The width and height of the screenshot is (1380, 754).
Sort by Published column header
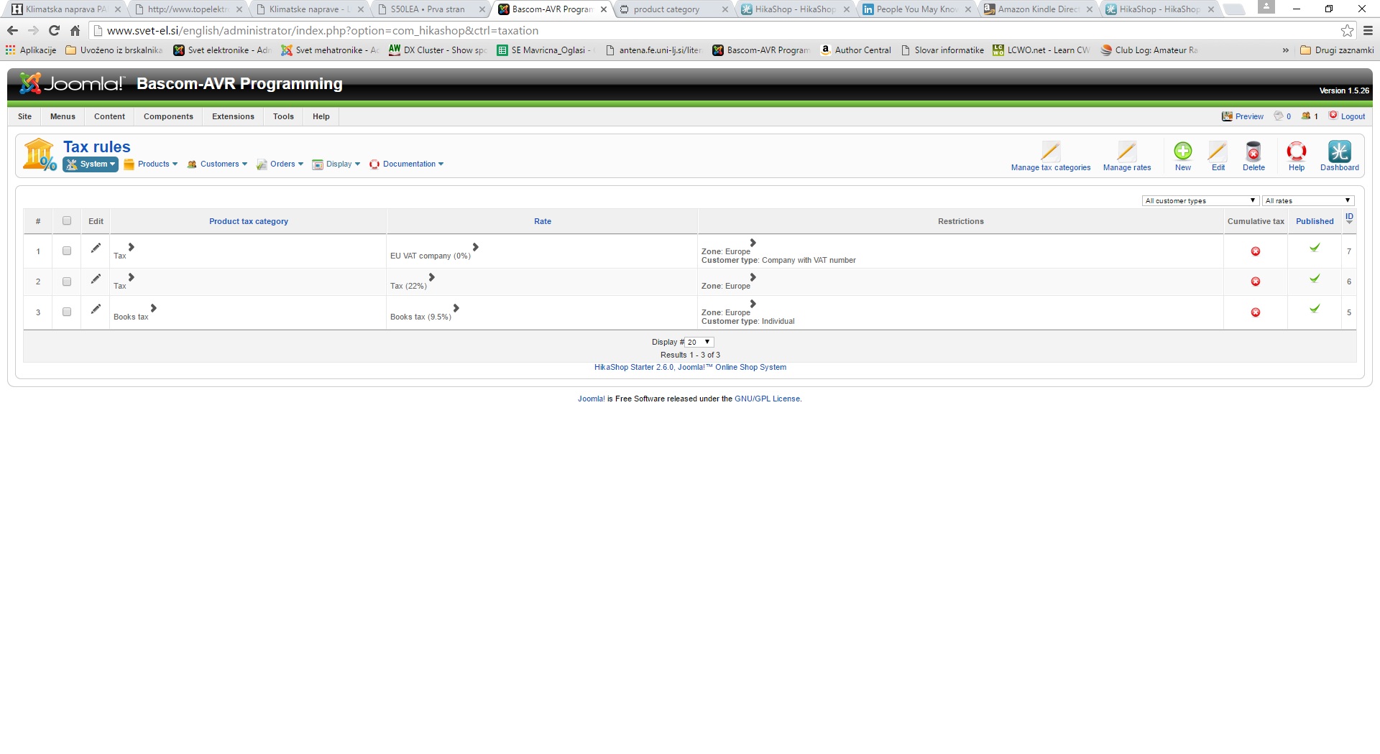point(1315,221)
